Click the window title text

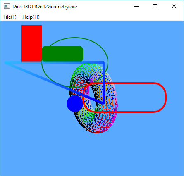[x=45, y=7]
